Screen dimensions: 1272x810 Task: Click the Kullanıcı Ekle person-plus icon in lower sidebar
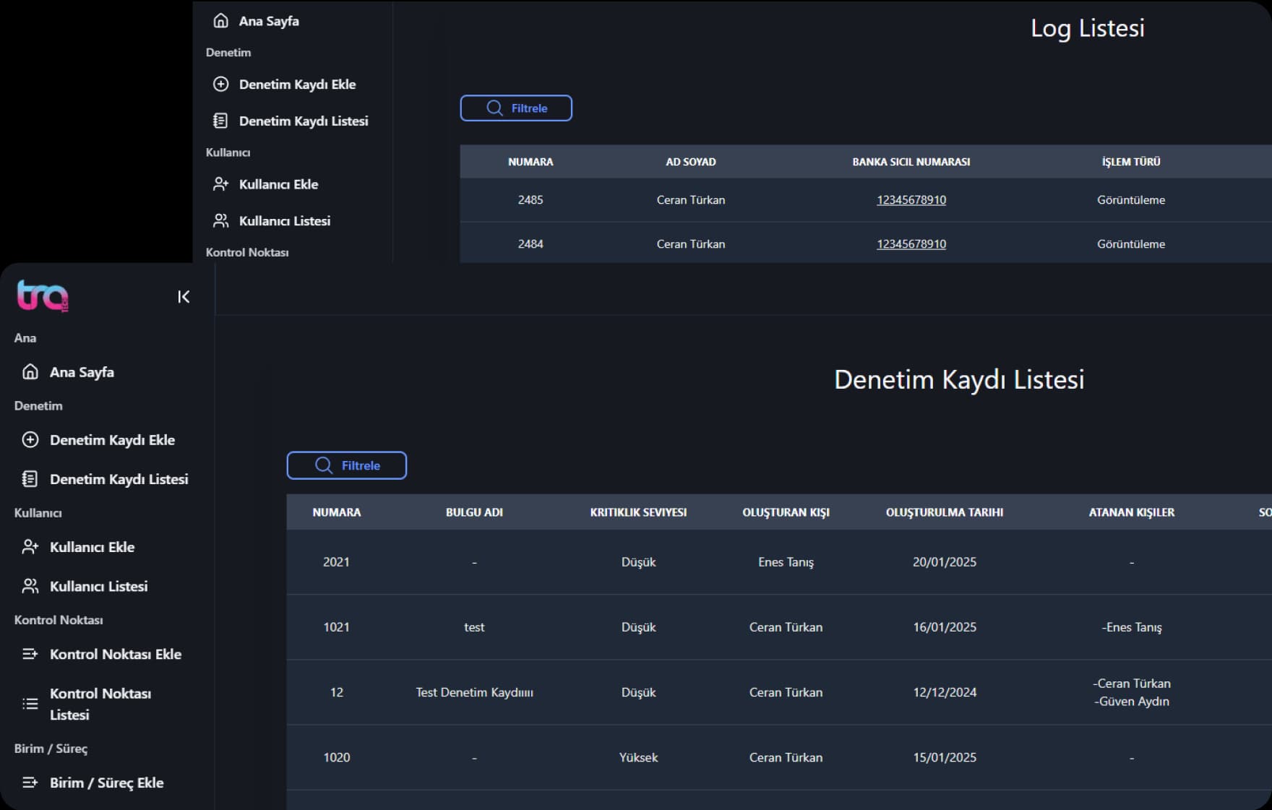[30, 547]
